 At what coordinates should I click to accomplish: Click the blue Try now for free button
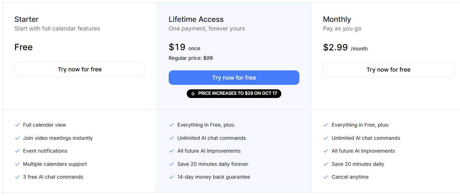point(234,77)
